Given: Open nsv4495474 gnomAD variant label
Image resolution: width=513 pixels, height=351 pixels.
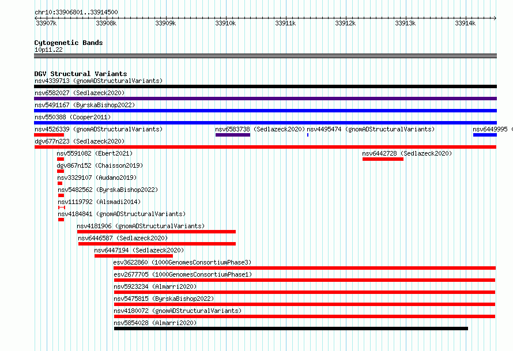Looking at the screenshot, I should coord(371,129).
